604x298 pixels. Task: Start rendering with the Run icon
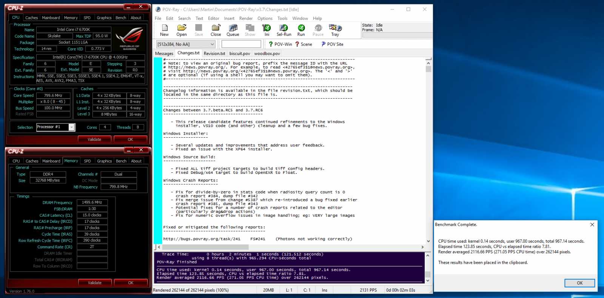point(301,30)
